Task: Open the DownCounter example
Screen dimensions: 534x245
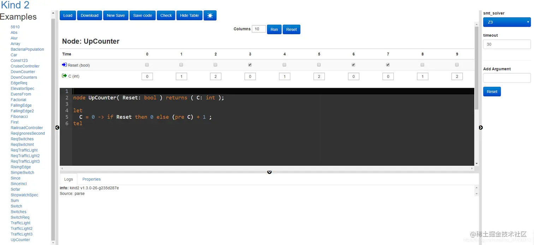Action: [23, 72]
